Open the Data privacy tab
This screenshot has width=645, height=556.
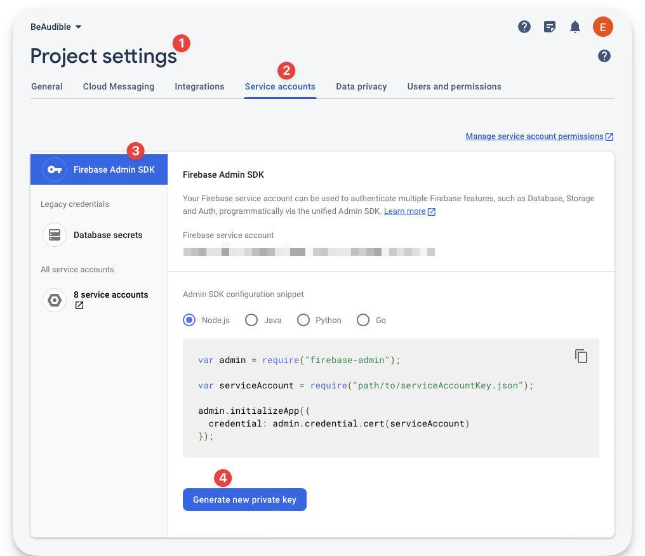point(361,86)
